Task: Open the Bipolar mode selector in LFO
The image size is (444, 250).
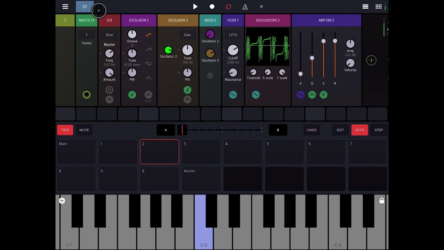Action: click(x=109, y=44)
